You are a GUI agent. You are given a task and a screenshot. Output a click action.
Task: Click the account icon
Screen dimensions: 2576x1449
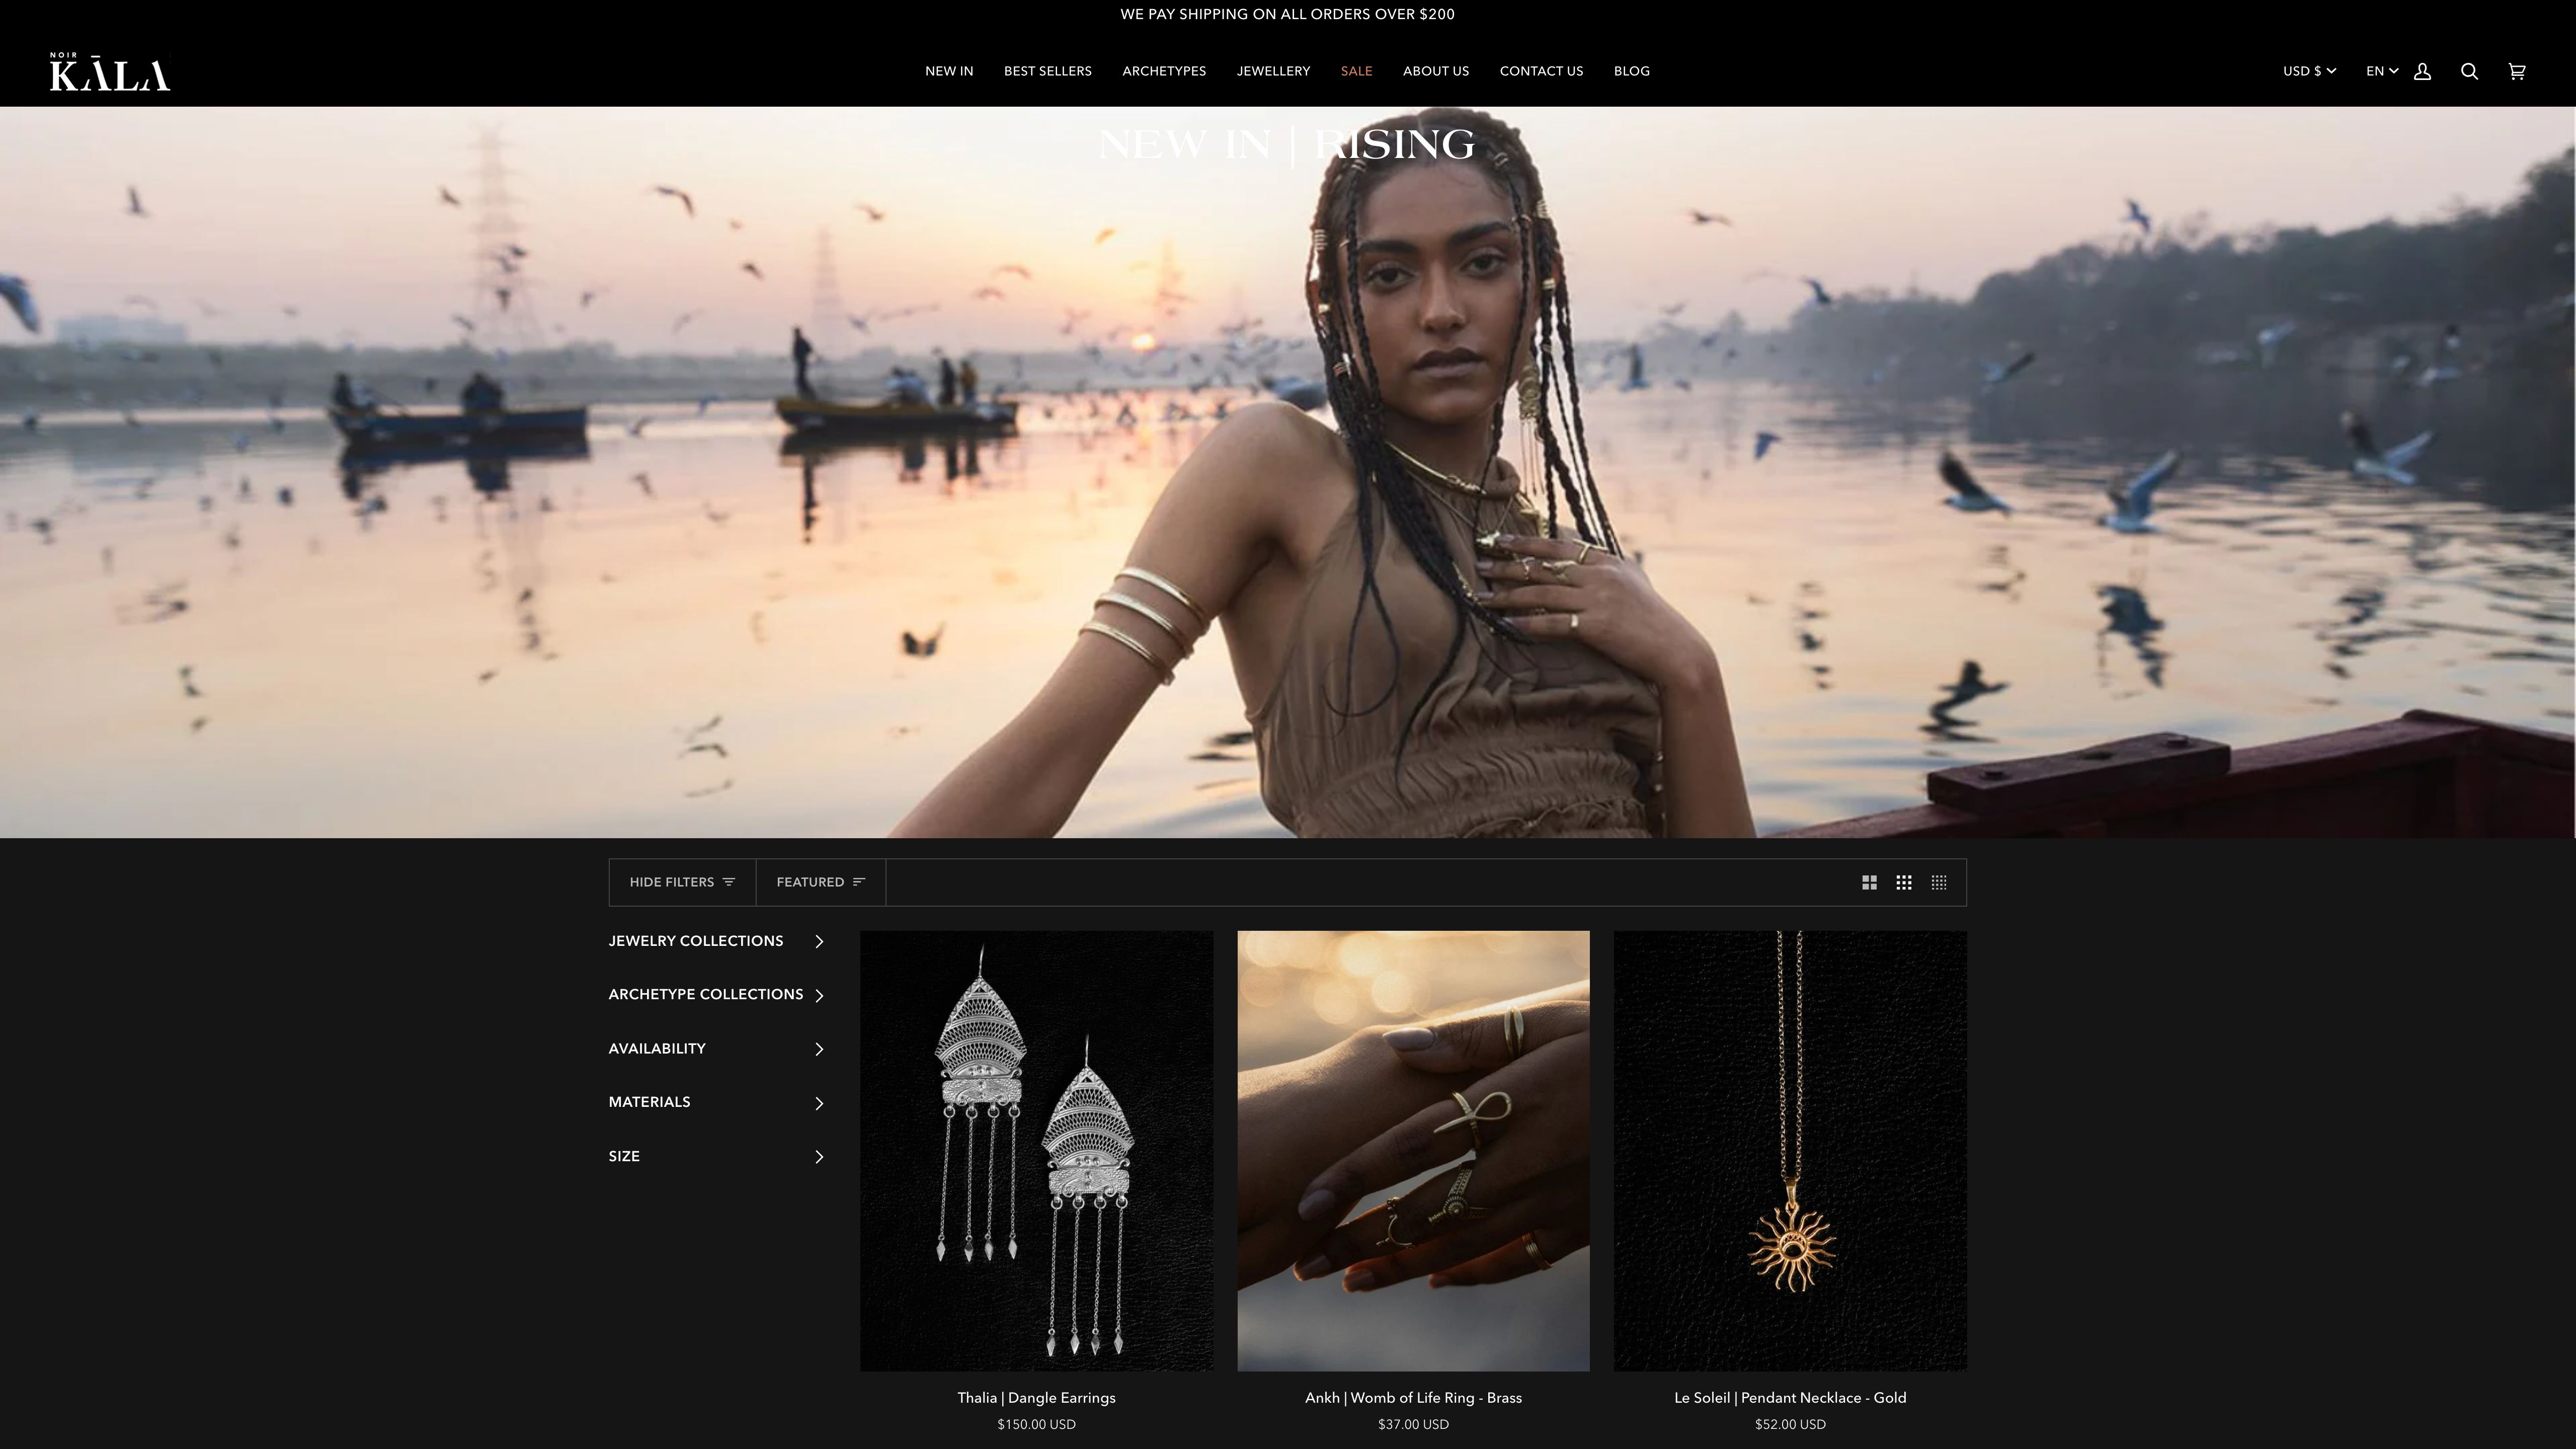(x=2422, y=71)
